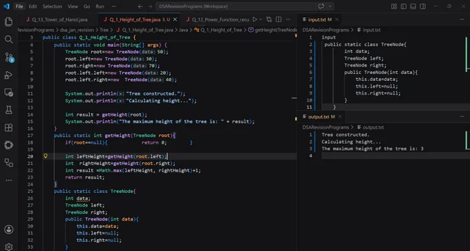This screenshot has height=251, width=470.
Task: Open the Go menu
Action: [86, 6]
